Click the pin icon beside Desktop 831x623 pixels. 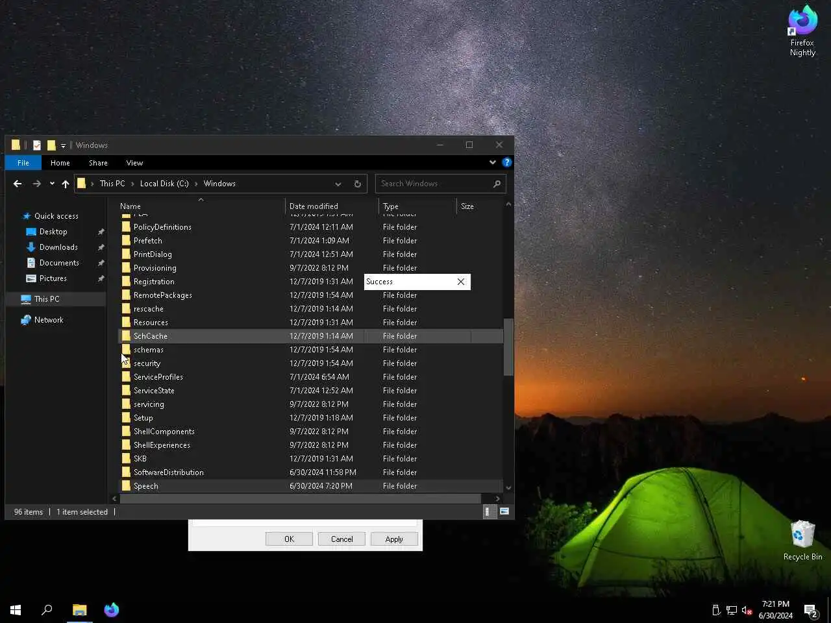click(101, 232)
